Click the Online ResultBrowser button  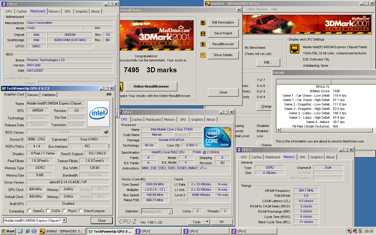pyautogui.click(x=151, y=86)
